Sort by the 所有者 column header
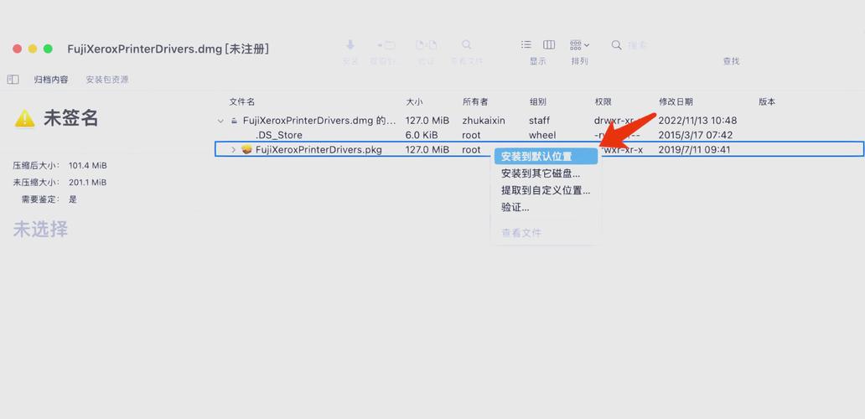 (x=475, y=102)
